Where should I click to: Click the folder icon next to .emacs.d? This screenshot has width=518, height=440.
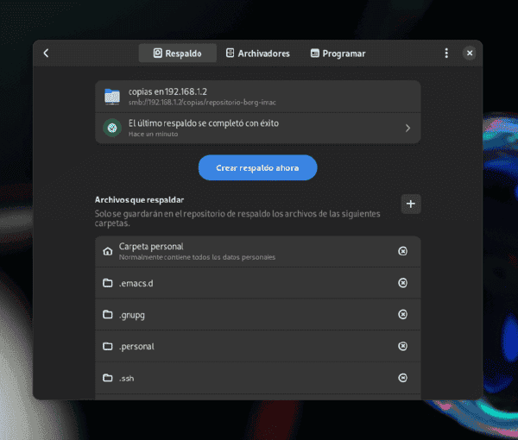click(x=107, y=283)
